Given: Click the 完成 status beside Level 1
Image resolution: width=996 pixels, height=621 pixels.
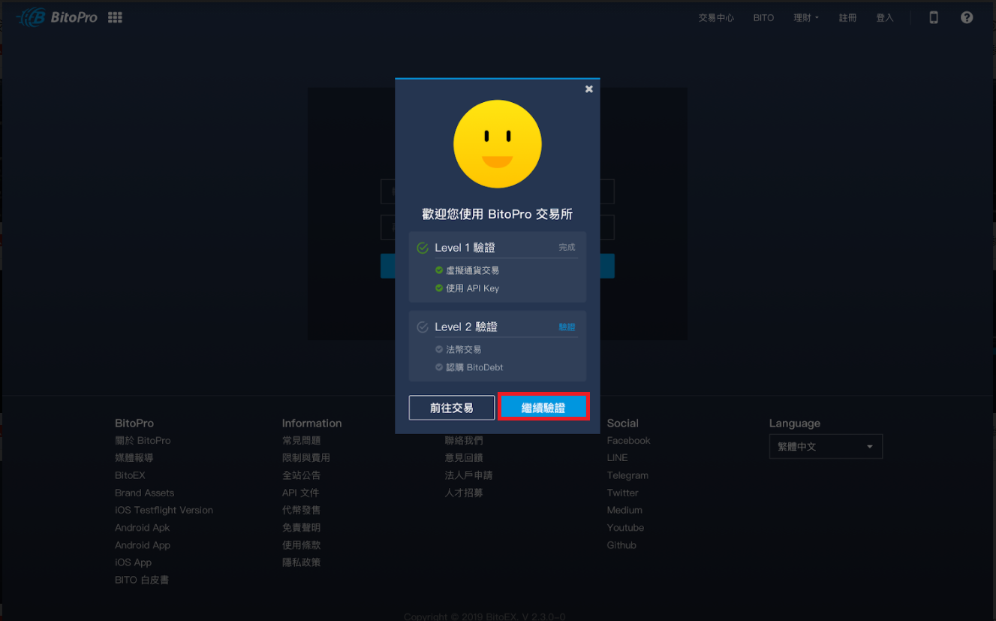Looking at the screenshot, I should pos(567,247).
